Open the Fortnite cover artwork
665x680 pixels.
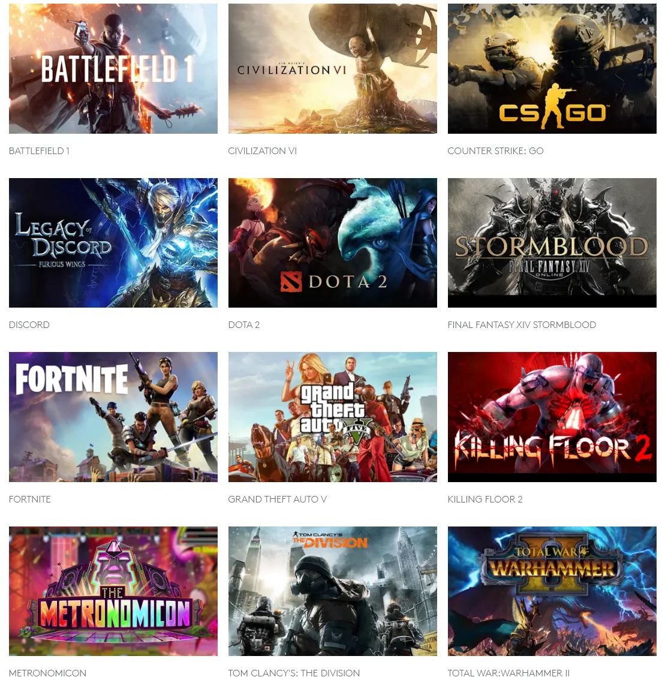click(113, 417)
